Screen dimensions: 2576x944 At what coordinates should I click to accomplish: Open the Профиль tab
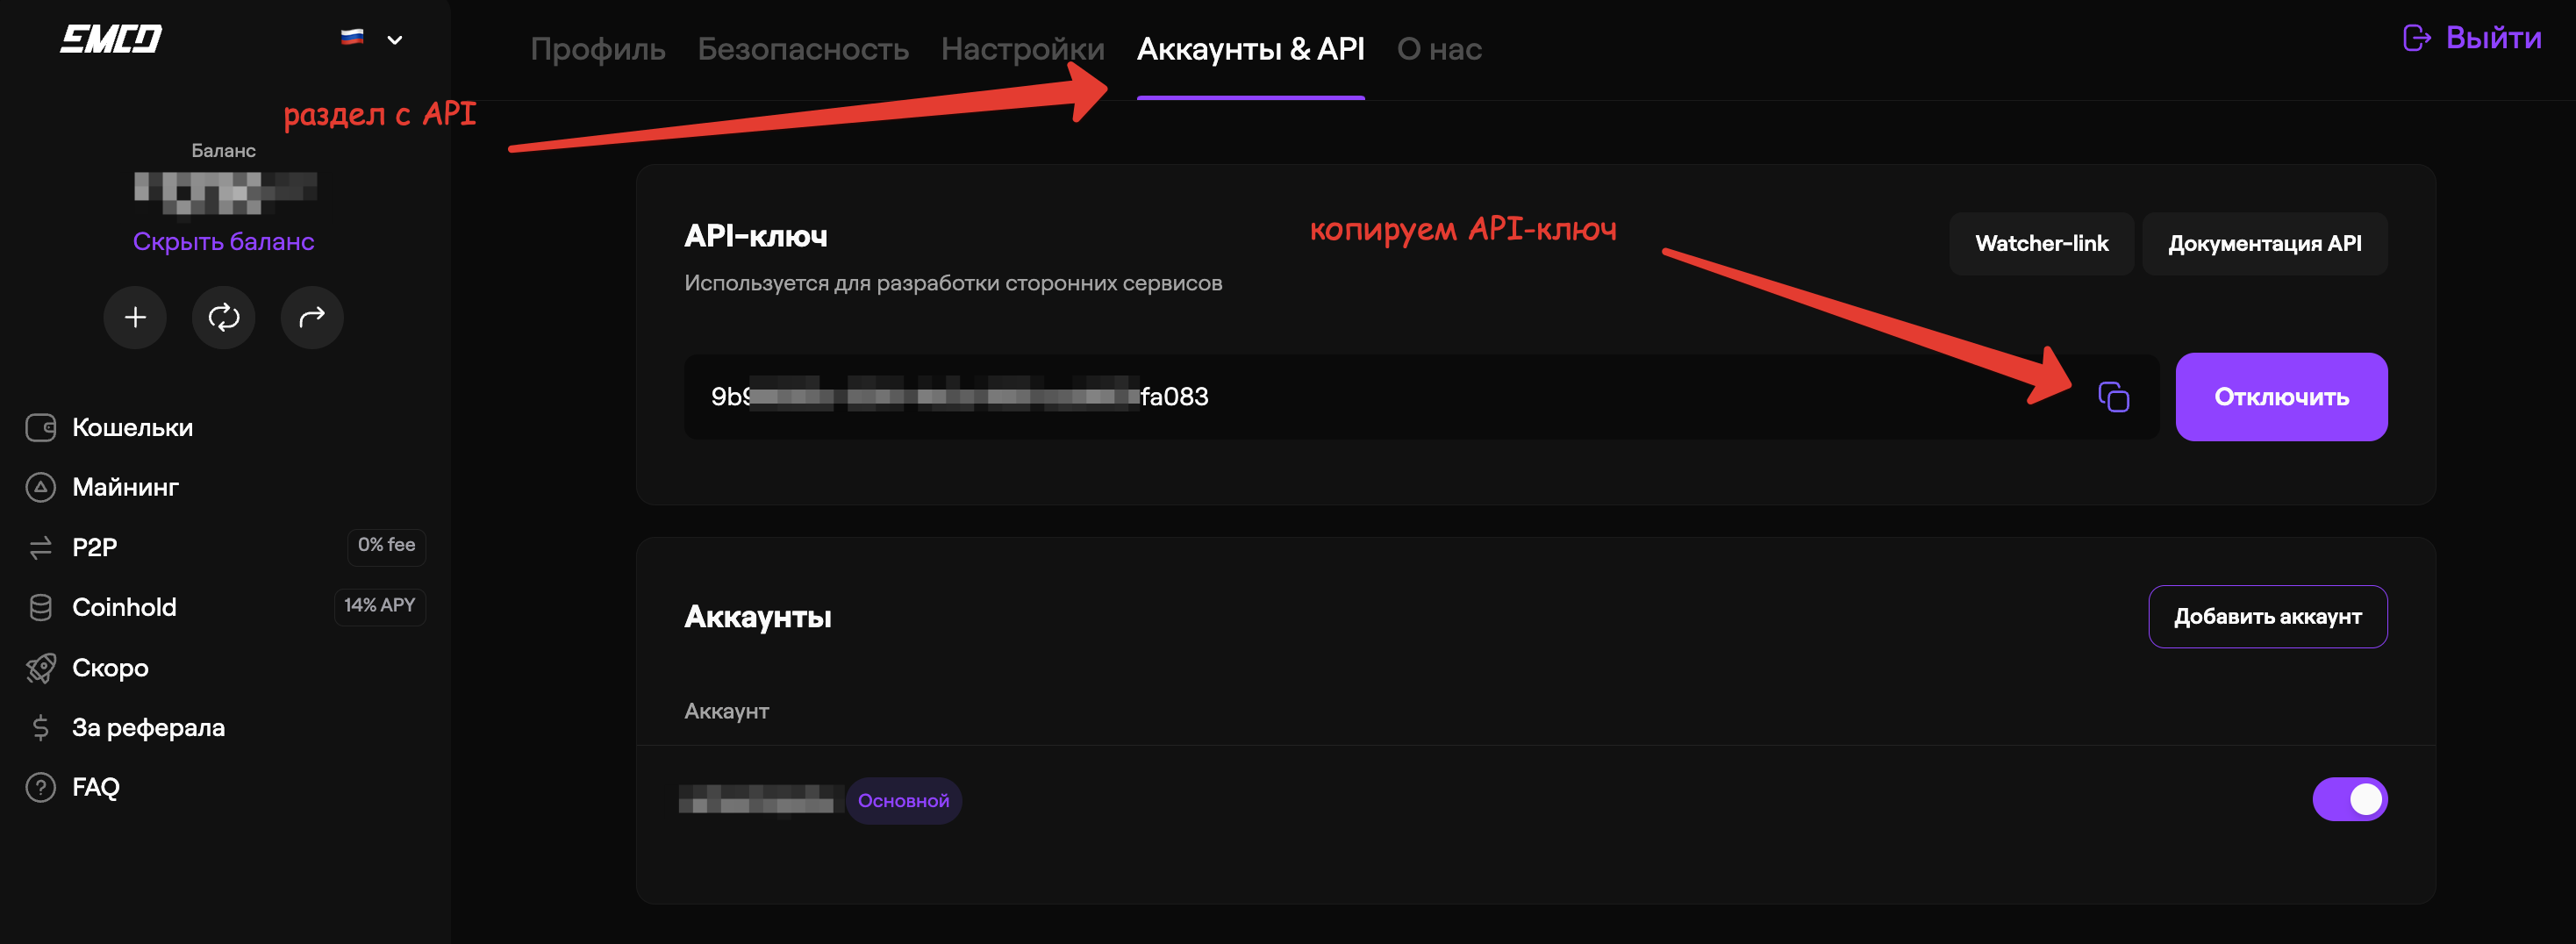[597, 49]
